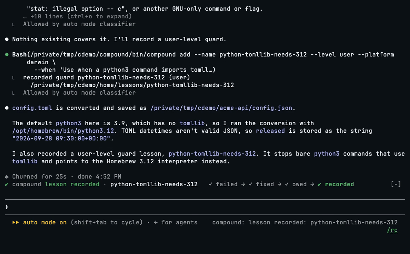
Task: Click the /private/tmp/cdemo/home/lessons path line
Action: [x=132, y=85]
